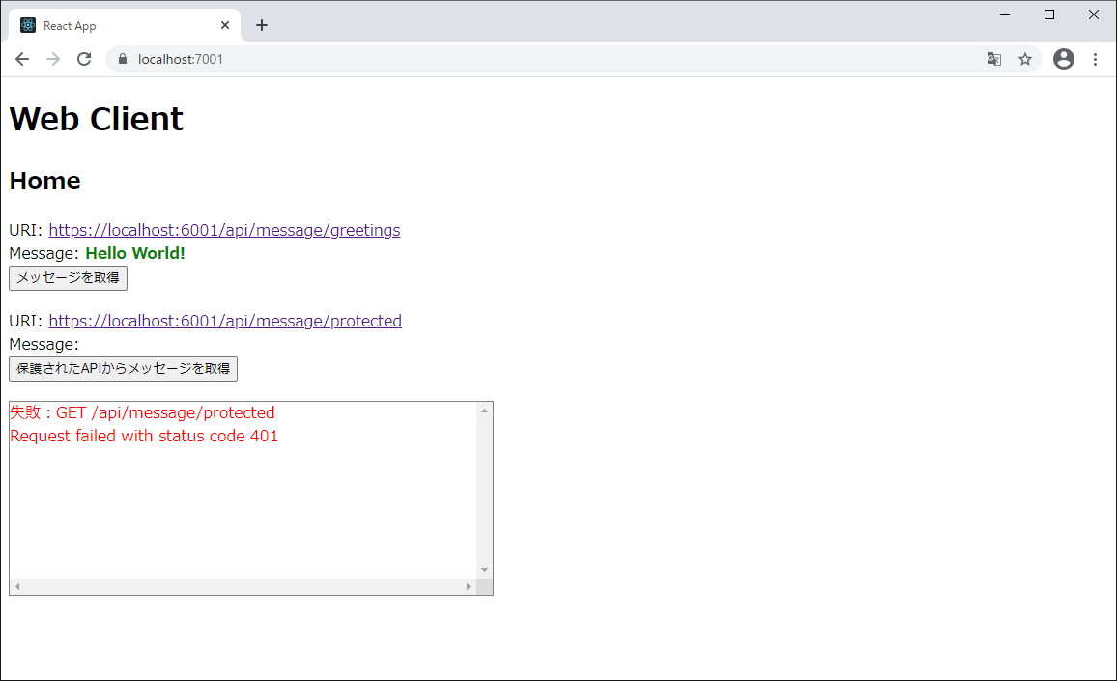Open a new tab with the plus button
Screen dimensions: 1117x681
[262, 25]
